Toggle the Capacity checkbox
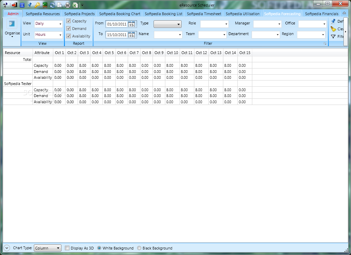This screenshot has width=351, height=255. [x=68, y=21]
